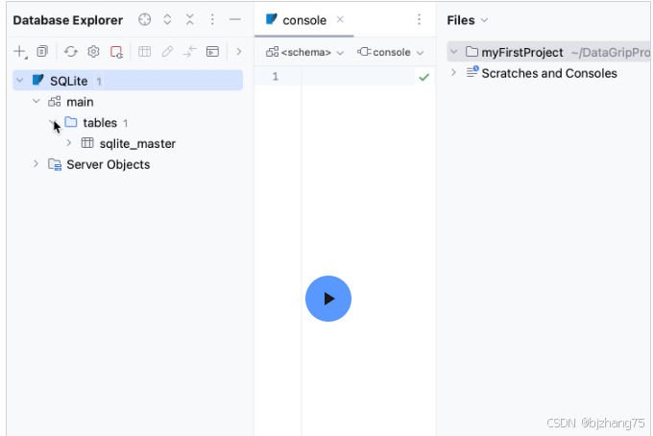Click the Select Opened File crosshair icon
This screenshot has width=653, height=436.
tap(144, 19)
